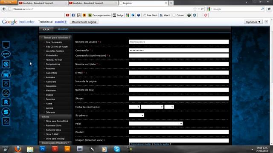Click the E-mail input field
This screenshot has width=273, height=153.
tap(179, 73)
